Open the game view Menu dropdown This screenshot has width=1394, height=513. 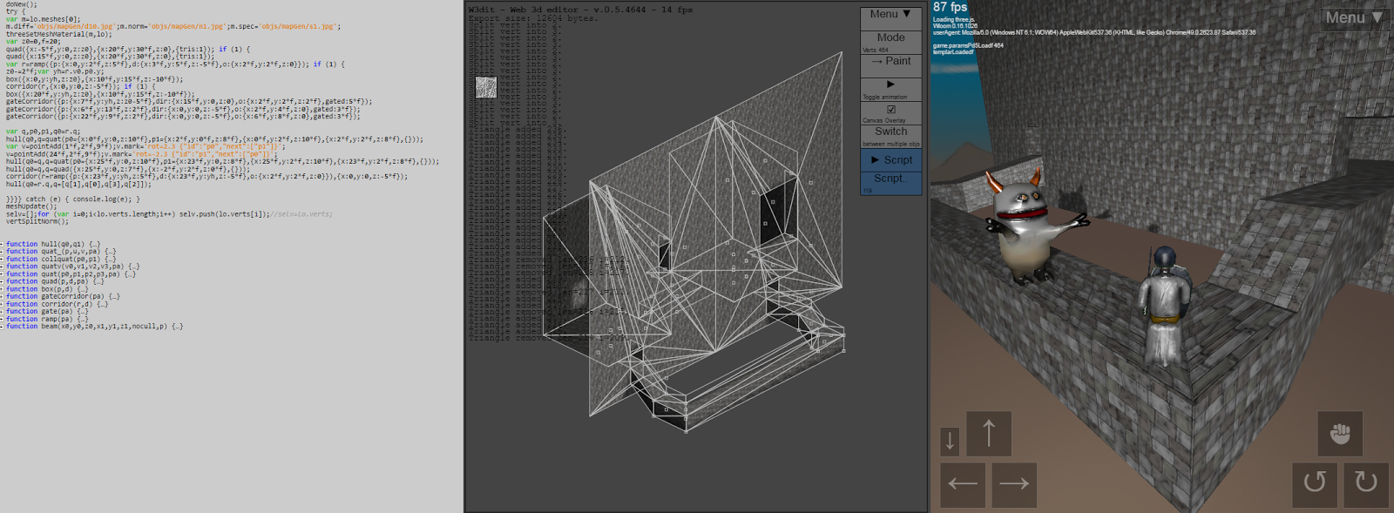pos(1354,17)
